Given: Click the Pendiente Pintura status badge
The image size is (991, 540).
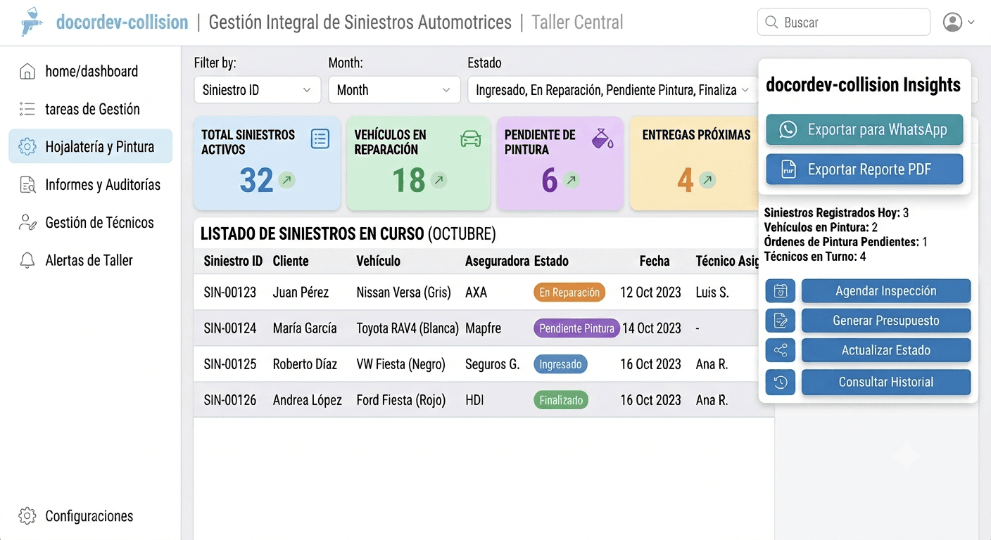Looking at the screenshot, I should [x=576, y=328].
